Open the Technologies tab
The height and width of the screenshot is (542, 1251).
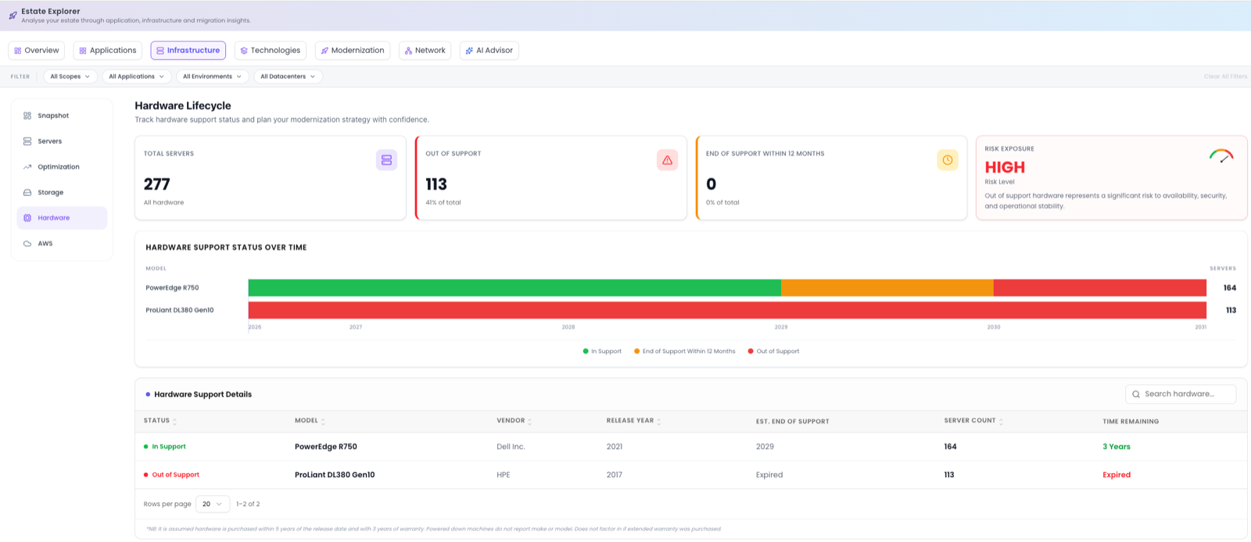[x=271, y=51]
